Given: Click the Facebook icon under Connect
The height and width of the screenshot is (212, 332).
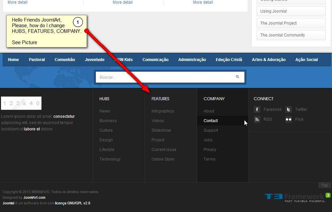Looking at the screenshot, I should click(257, 109).
